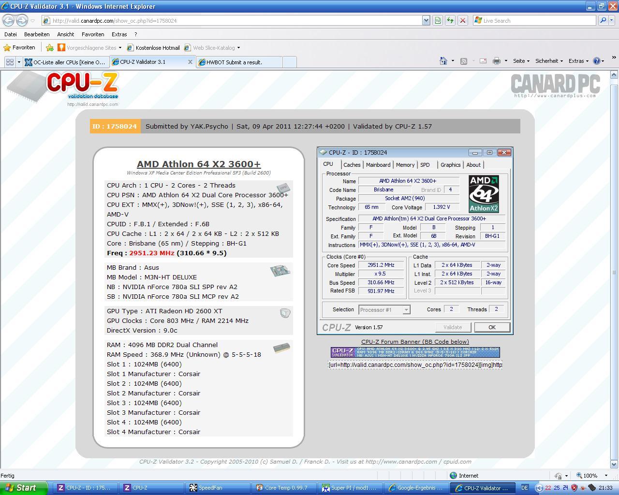Click the Internet security zone status
Viewport: 619px width, 495px height.
pos(464,476)
